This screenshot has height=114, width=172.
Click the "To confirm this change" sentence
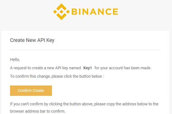click(x=57, y=76)
